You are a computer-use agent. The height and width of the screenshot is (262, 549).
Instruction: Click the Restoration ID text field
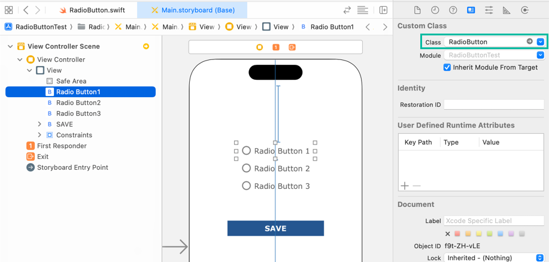pos(493,105)
